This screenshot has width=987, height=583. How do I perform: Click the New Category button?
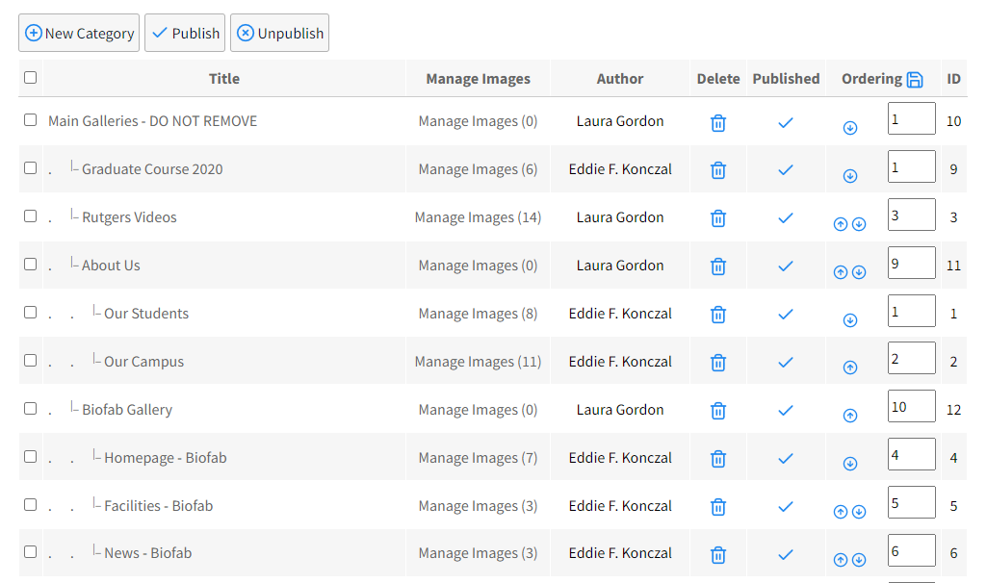tap(79, 33)
